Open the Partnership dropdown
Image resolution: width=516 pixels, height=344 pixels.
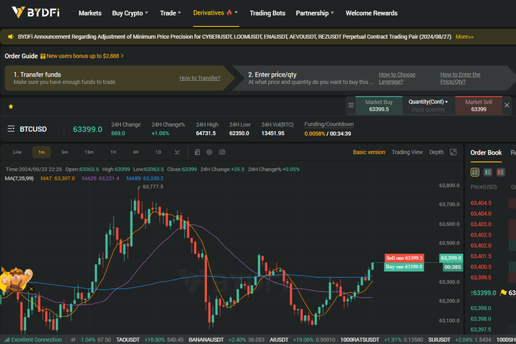pyautogui.click(x=315, y=13)
